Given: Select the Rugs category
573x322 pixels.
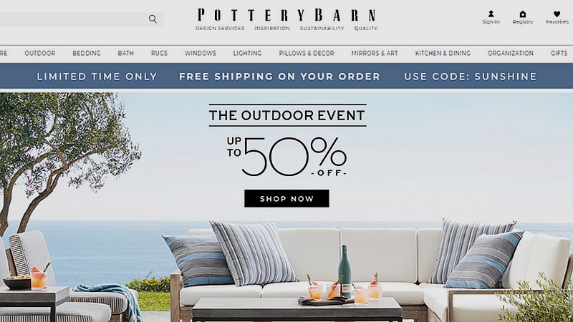Looking at the screenshot, I should (159, 53).
